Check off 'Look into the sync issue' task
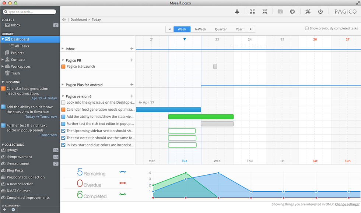This screenshot has width=361, height=213. coord(63,103)
